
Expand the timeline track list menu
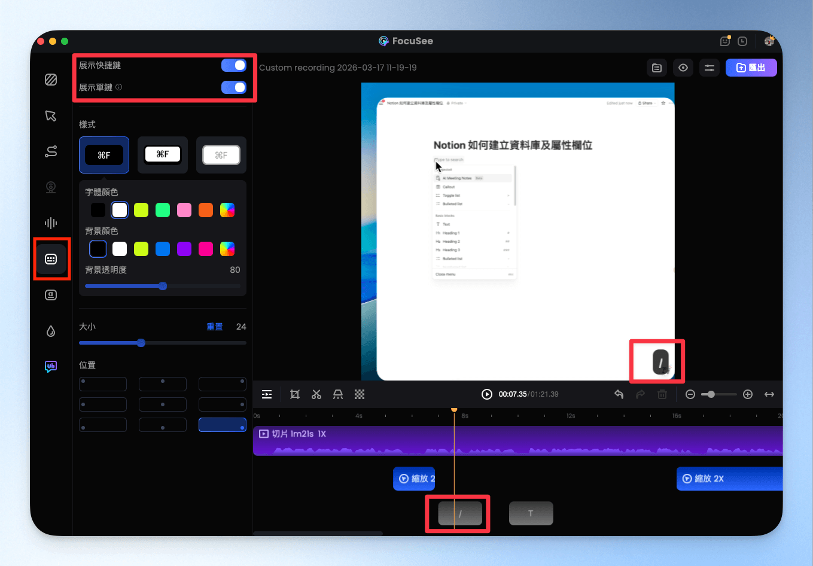click(x=267, y=394)
